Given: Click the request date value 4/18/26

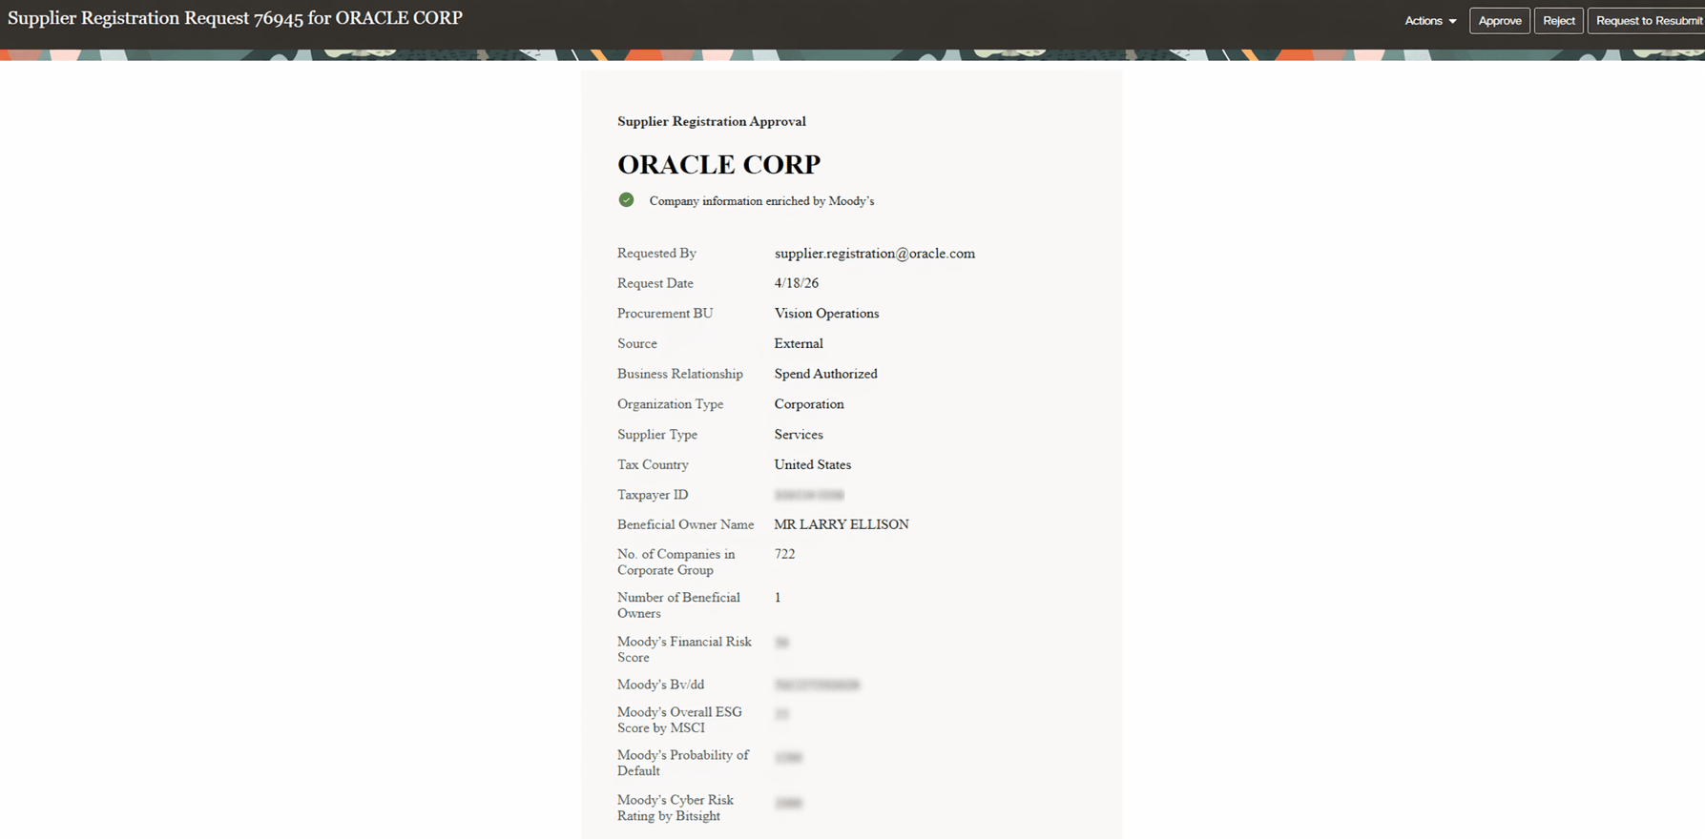Looking at the screenshot, I should [x=797, y=283].
